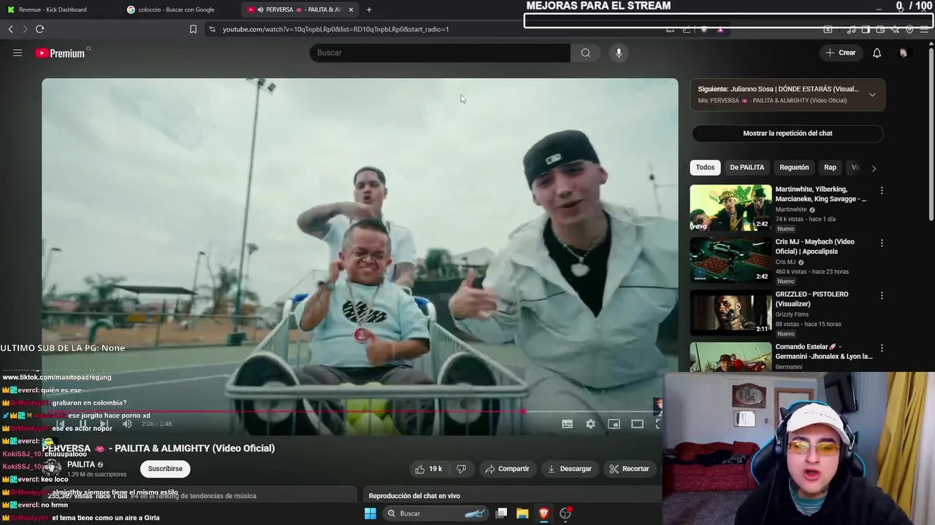The image size is (935, 525).
Task: Click the taskbar app icon with red notification badge
Action: tap(565, 513)
